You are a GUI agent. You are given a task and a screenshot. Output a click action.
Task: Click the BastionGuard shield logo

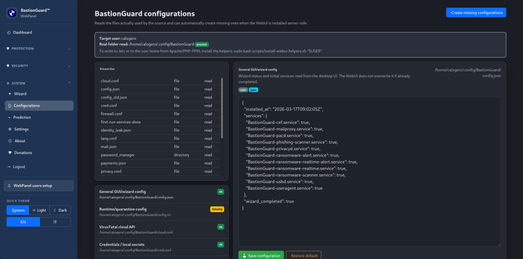tap(12, 13)
